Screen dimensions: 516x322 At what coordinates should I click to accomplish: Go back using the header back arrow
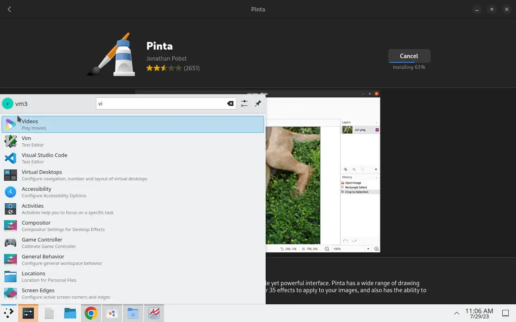9,9
